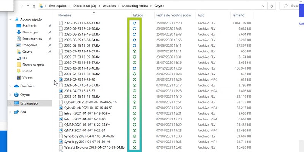
Task: Select Disco local (C:) breadcrumb
Action: tap(84, 6)
